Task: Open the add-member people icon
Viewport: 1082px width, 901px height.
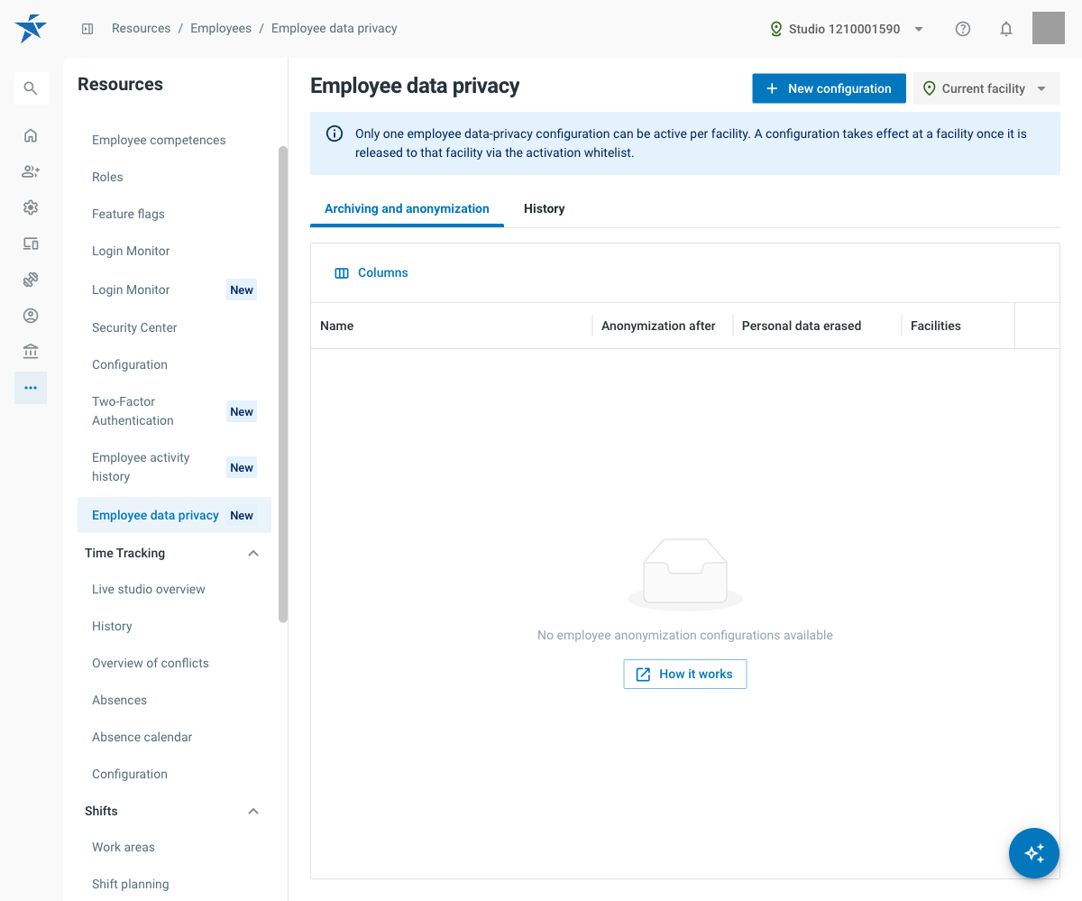Action: click(31, 171)
